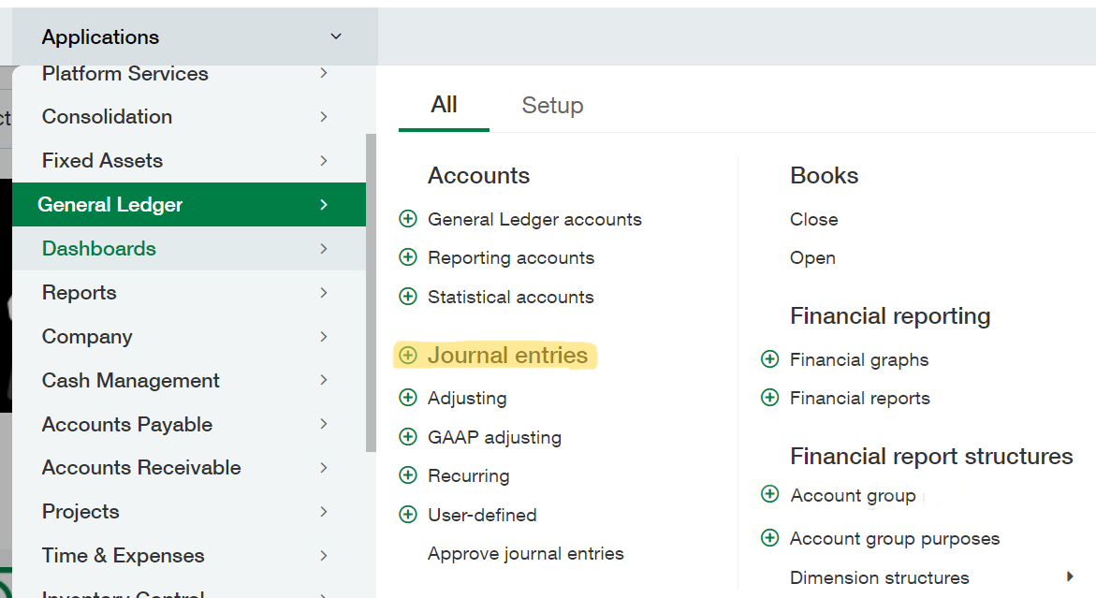
Task: Select Approve journal entries
Action: coord(525,553)
